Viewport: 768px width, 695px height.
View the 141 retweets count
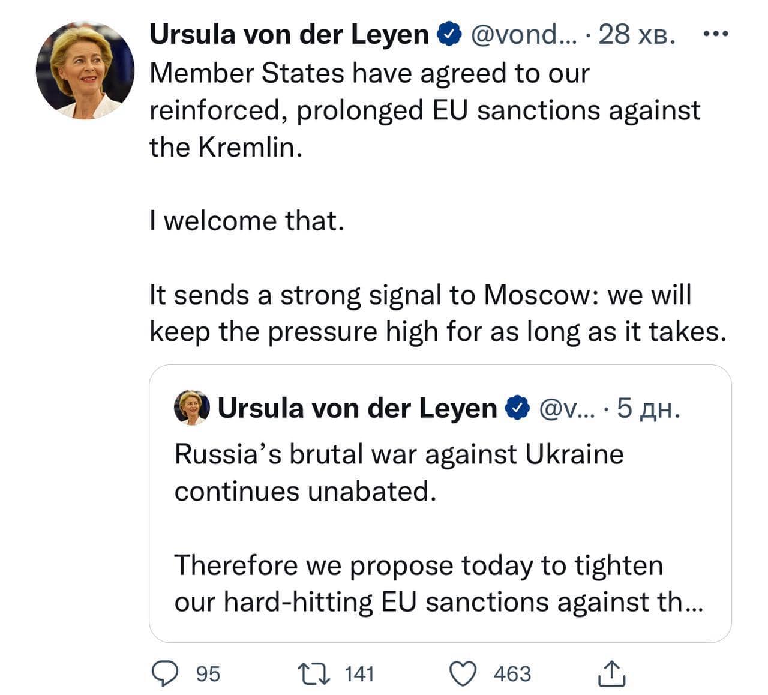[359, 674]
